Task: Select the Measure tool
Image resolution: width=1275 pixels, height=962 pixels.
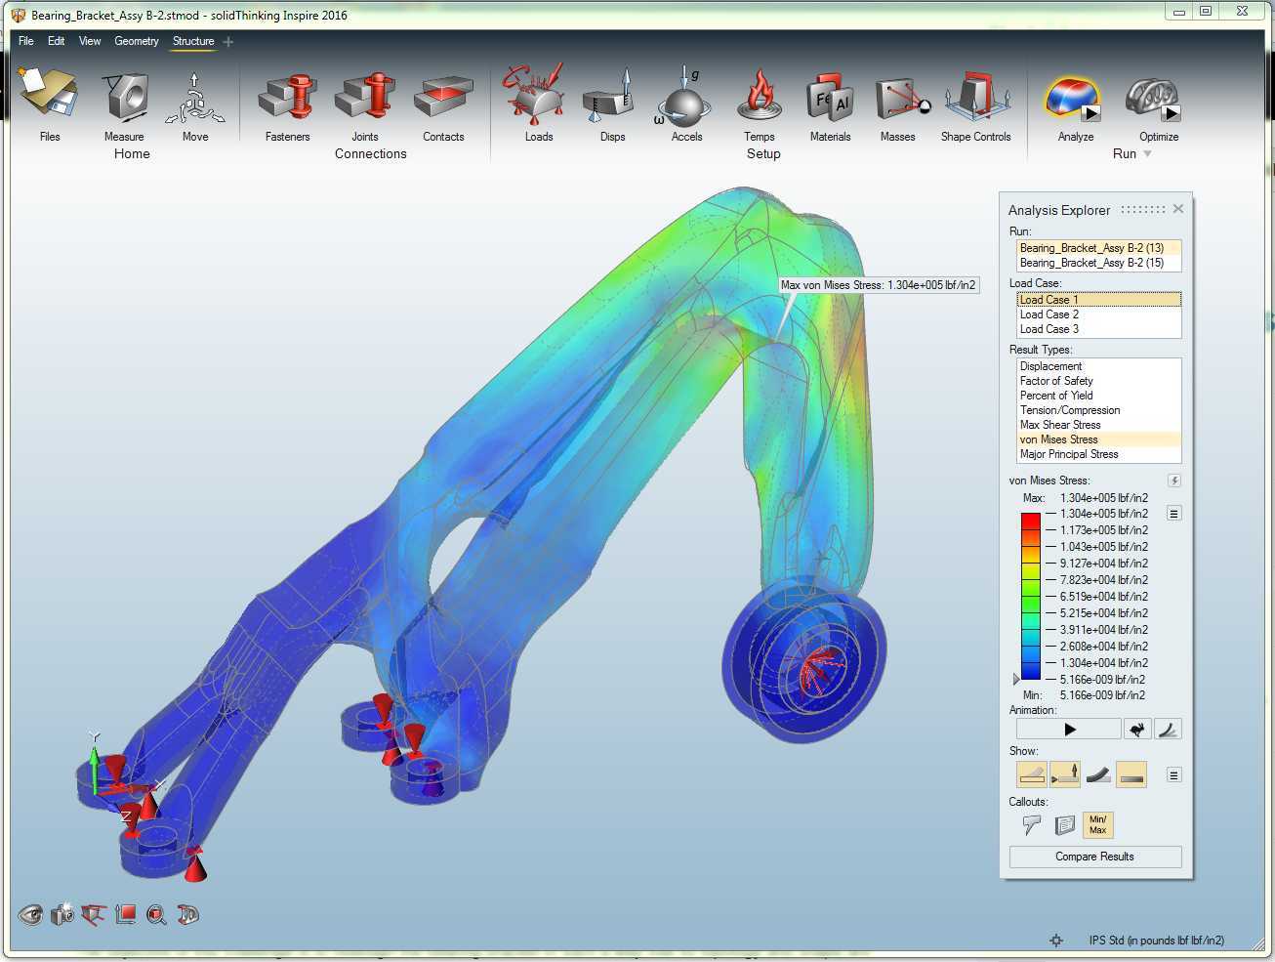Action: click(125, 97)
